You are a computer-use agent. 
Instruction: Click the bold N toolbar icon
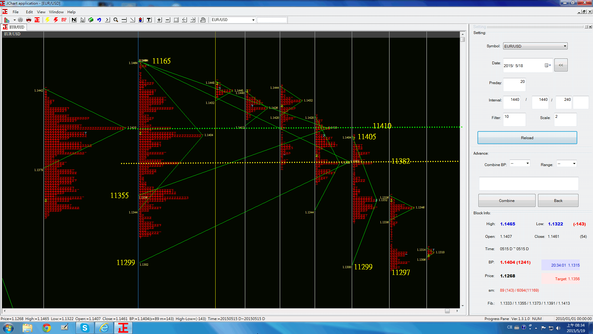coord(74,20)
